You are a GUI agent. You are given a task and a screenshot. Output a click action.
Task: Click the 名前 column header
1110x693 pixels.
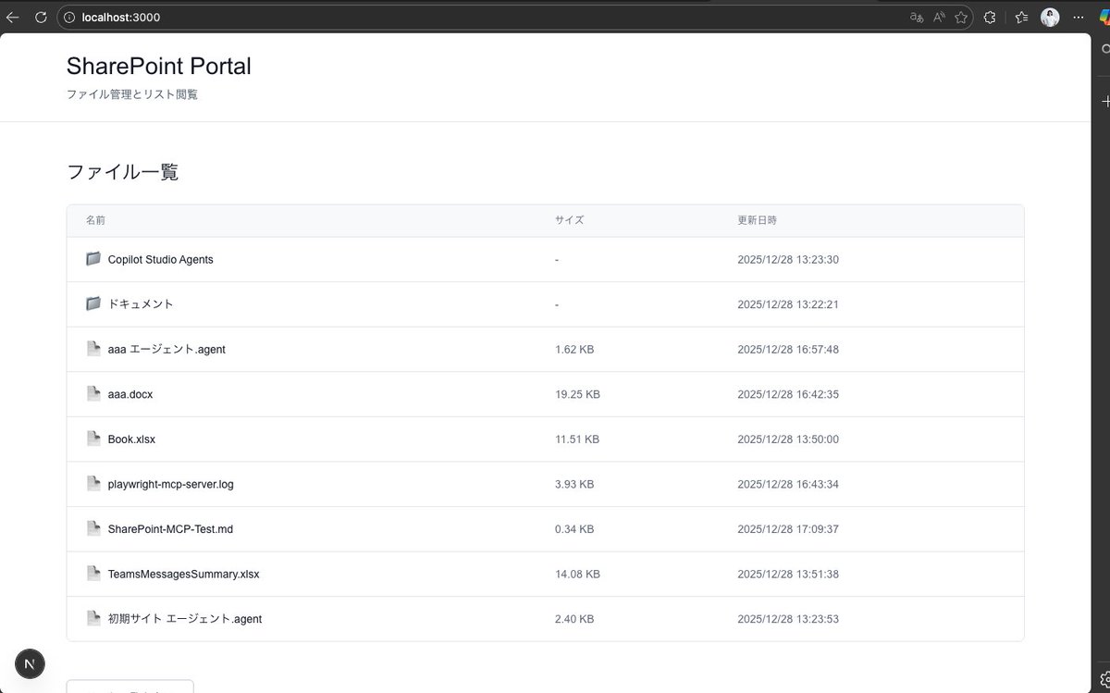coord(95,220)
